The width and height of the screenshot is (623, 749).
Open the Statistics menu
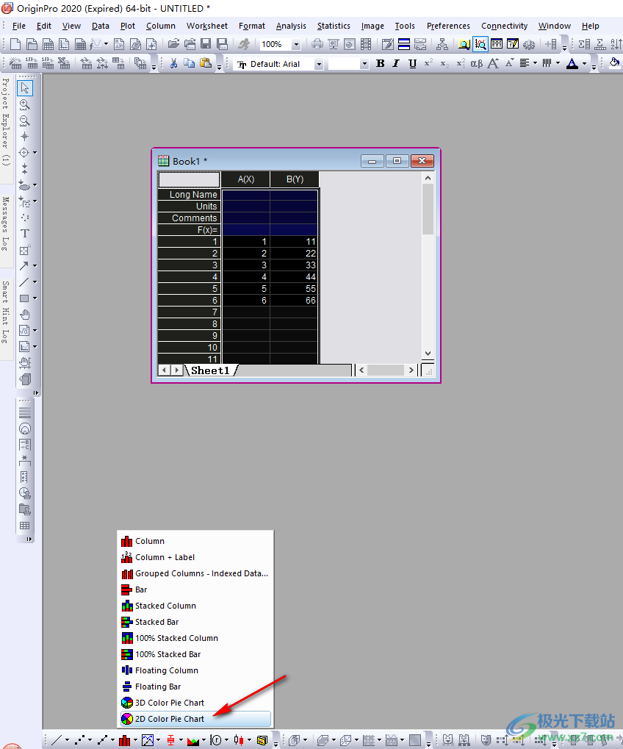coord(334,26)
